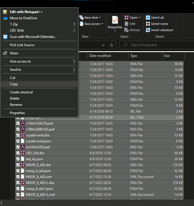The image size is (194, 206).
Task: Sort by Size column header
Action: click(173, 56)
